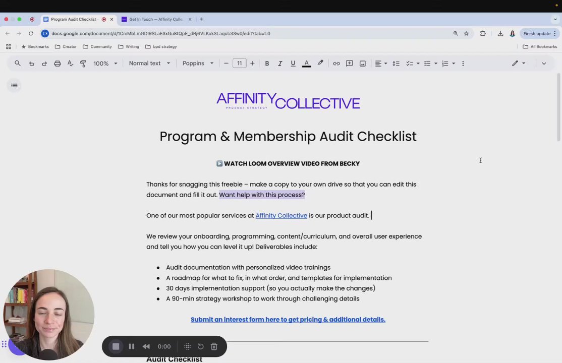
Task: Insert a link
Action: [336, 64]
